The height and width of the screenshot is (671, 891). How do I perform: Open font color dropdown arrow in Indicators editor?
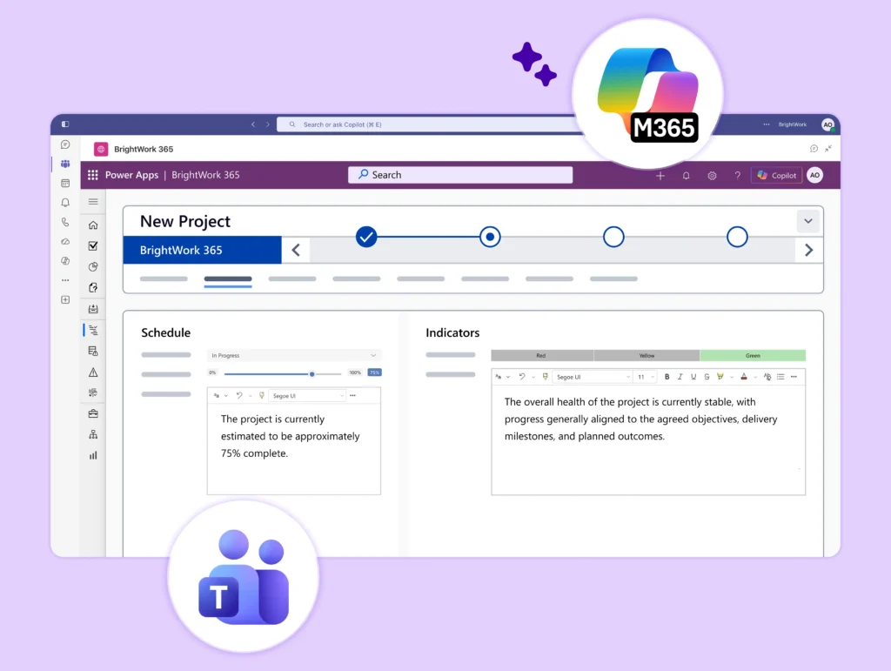(755, 377)
